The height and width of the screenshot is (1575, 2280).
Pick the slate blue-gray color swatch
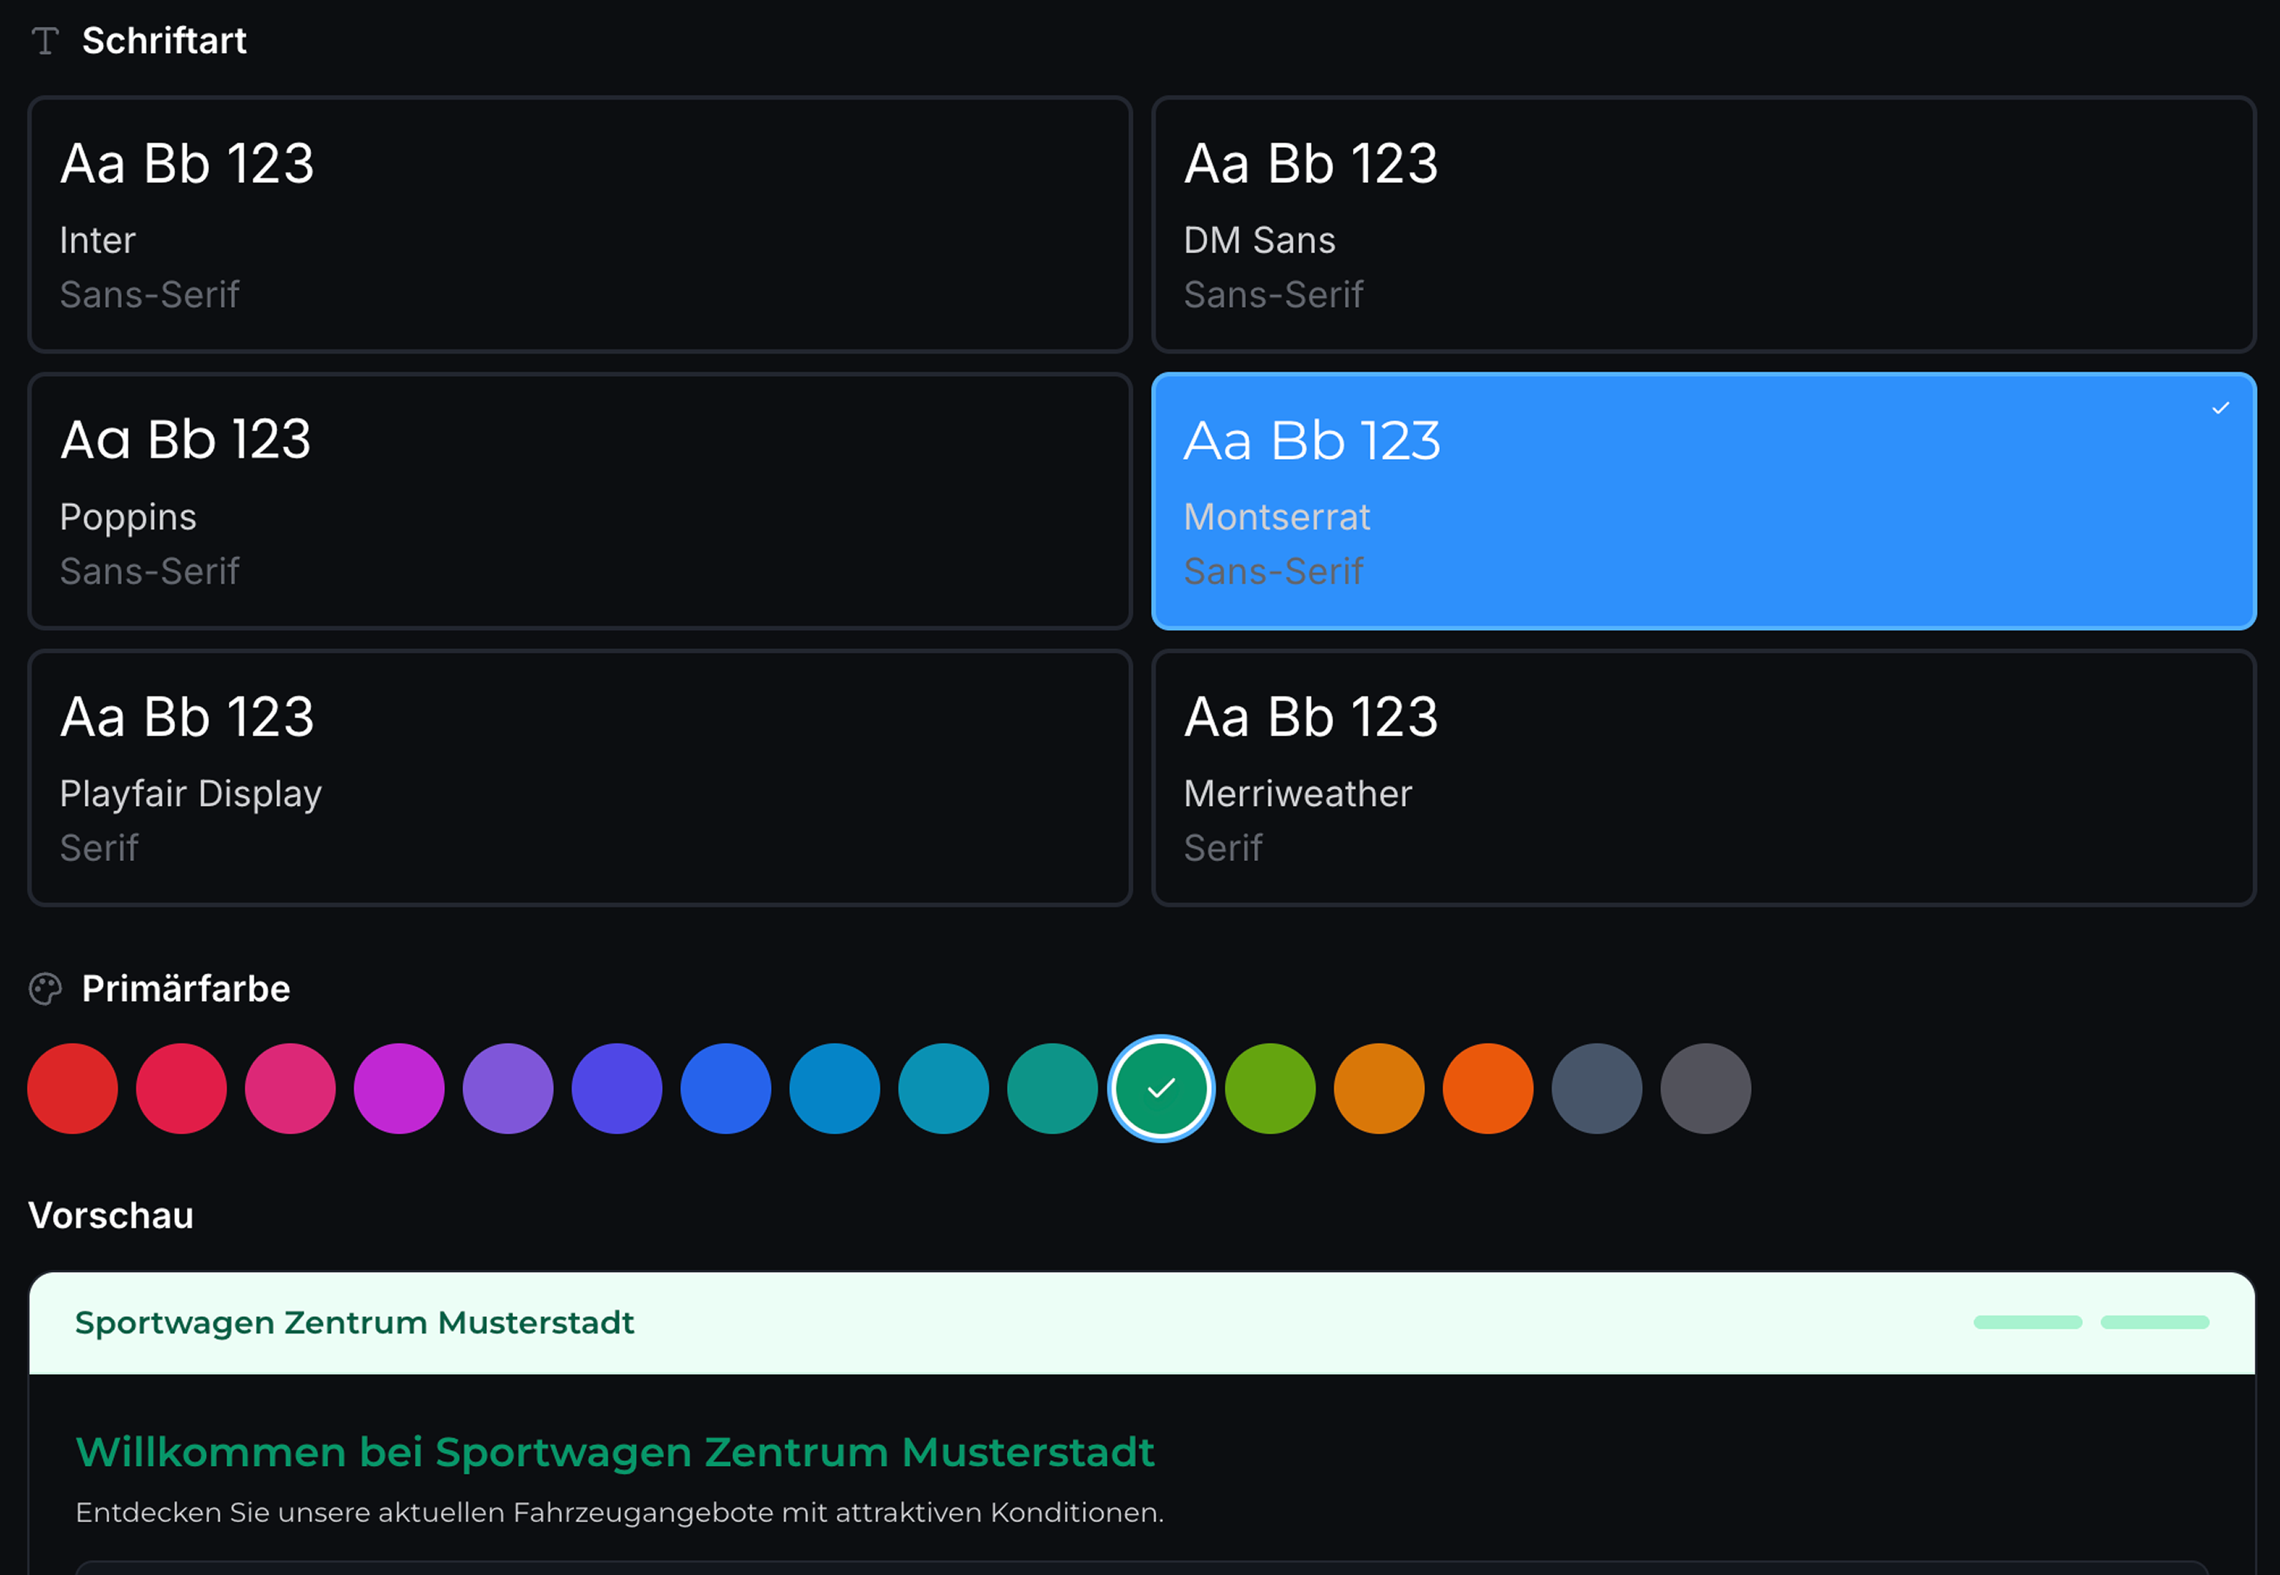click(x=1596, y=1088)
